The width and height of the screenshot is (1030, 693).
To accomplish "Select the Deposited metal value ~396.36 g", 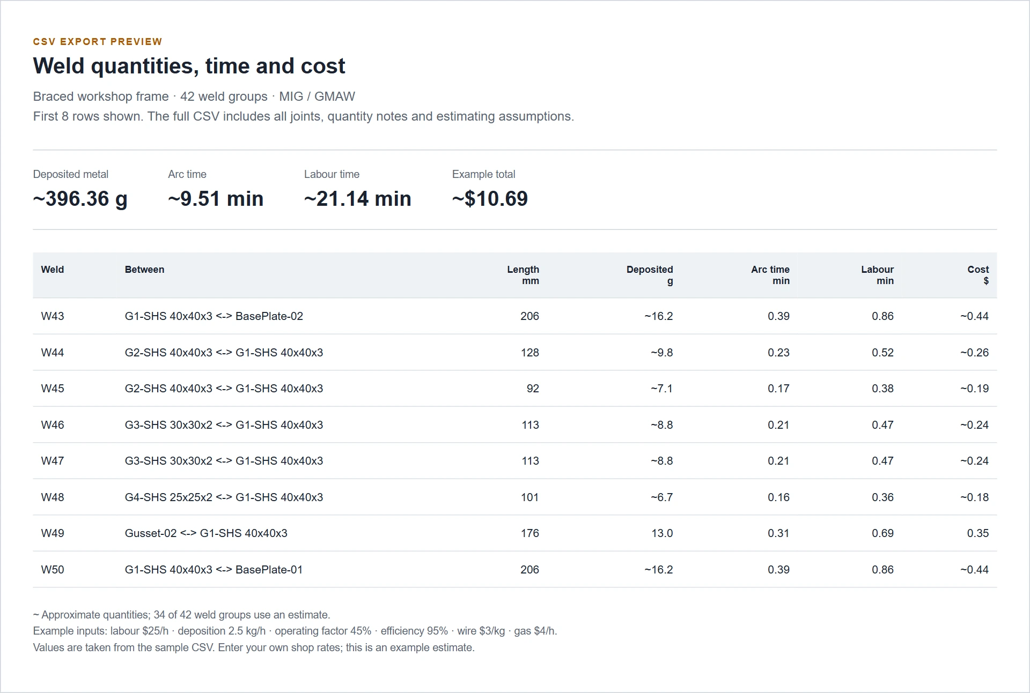I will coord(80,199).
